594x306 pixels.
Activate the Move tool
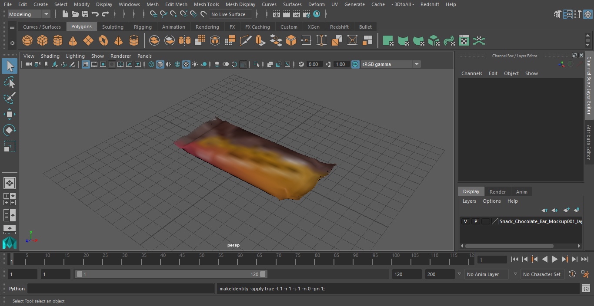pyautogui.click(x=10, y=114)
